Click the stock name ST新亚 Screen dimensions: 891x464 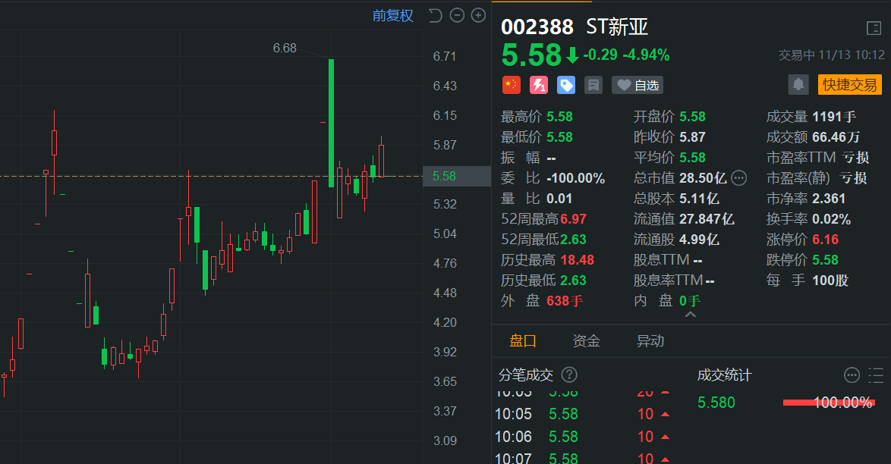[616, 27]
